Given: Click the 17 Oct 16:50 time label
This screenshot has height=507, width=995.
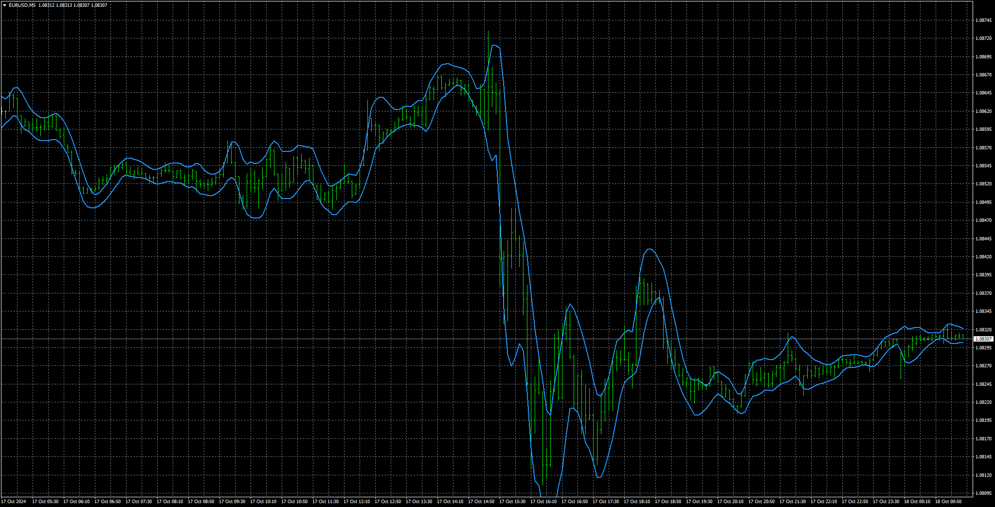Looking at the screenshot, I should coord(575,502).
